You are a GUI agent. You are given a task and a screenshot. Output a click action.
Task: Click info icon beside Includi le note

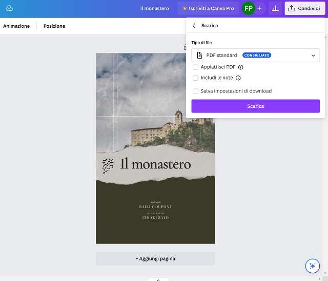238,78
